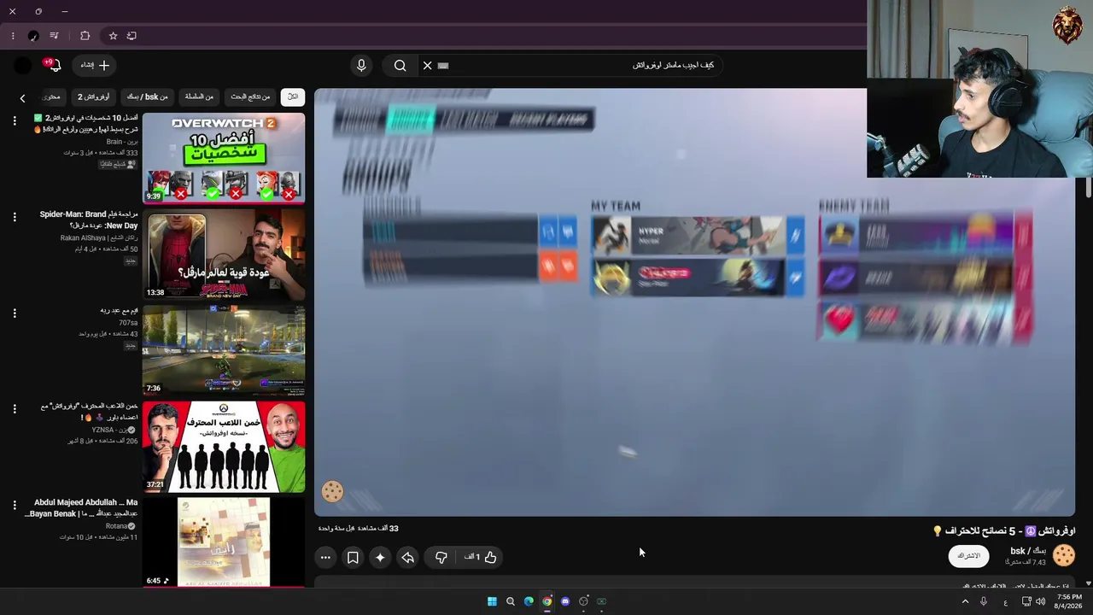Screen dimensions: 1093x615
Task: Open the Rocket League 7:36 video thumbnail
Action: pos(224,350)
